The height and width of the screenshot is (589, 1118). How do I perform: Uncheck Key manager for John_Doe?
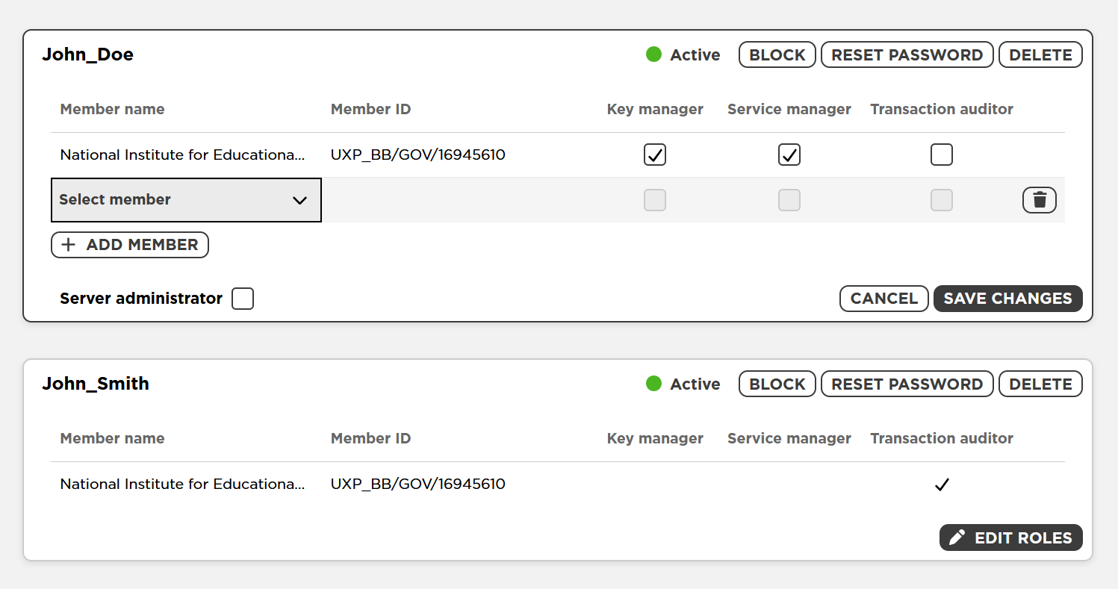pos(655,155)
